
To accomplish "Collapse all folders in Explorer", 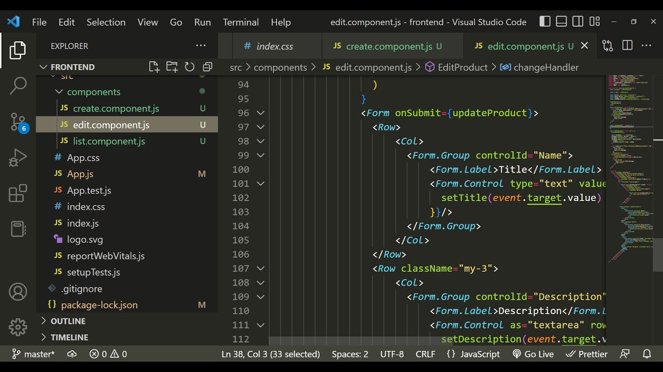I will (208, 67).
